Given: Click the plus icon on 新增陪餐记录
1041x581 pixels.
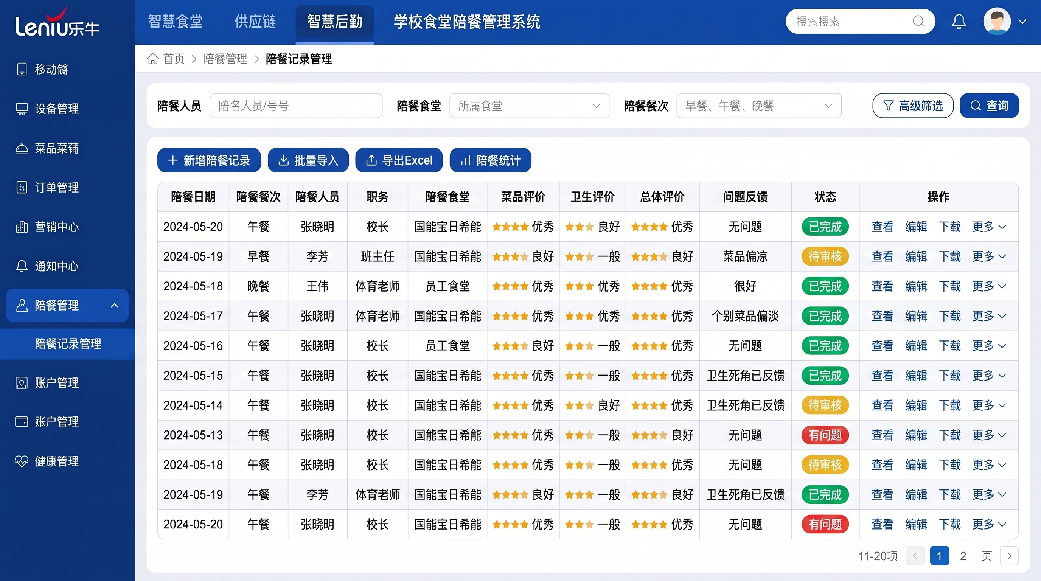Looking at the screenshot, I should (x=172, y=160).
